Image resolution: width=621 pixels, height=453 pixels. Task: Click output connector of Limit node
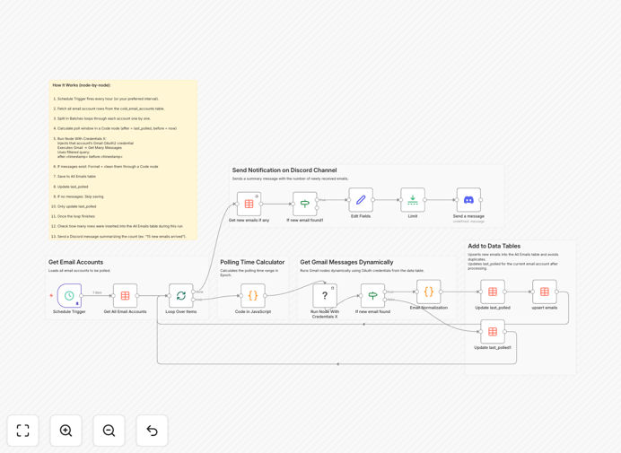point(425,200)
